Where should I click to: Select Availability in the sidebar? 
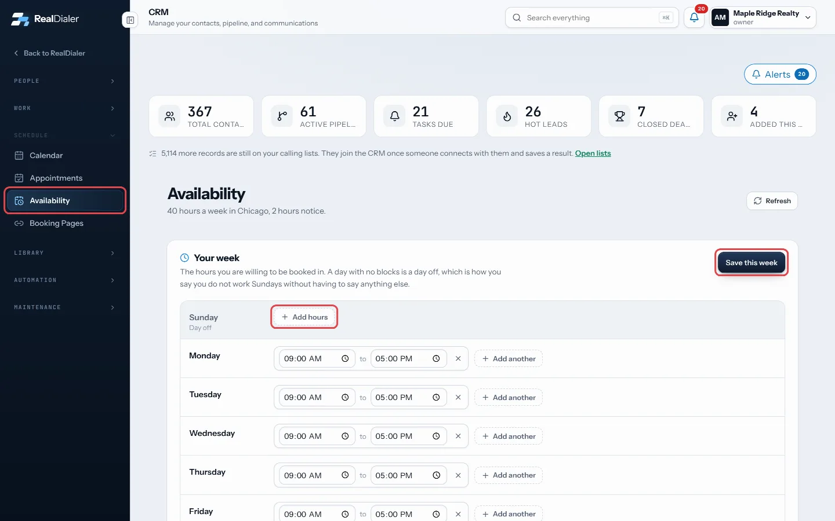(x=64, y=201)
